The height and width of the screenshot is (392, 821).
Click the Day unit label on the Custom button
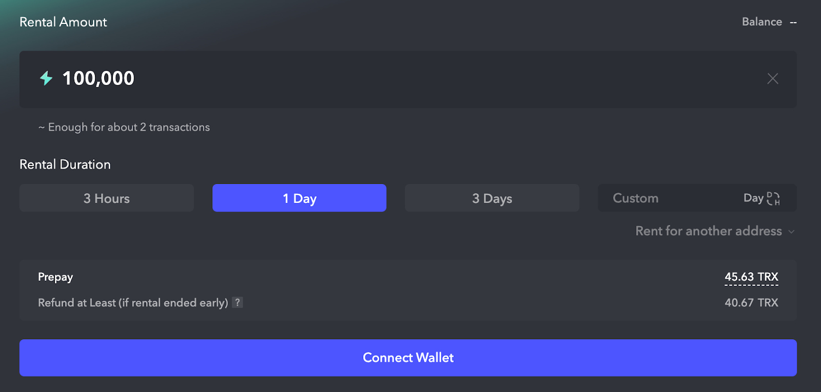(754, 198)
